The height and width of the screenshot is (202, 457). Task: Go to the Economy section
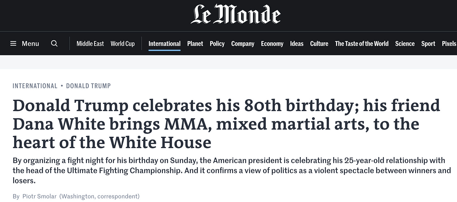click(x=272, y=44)
